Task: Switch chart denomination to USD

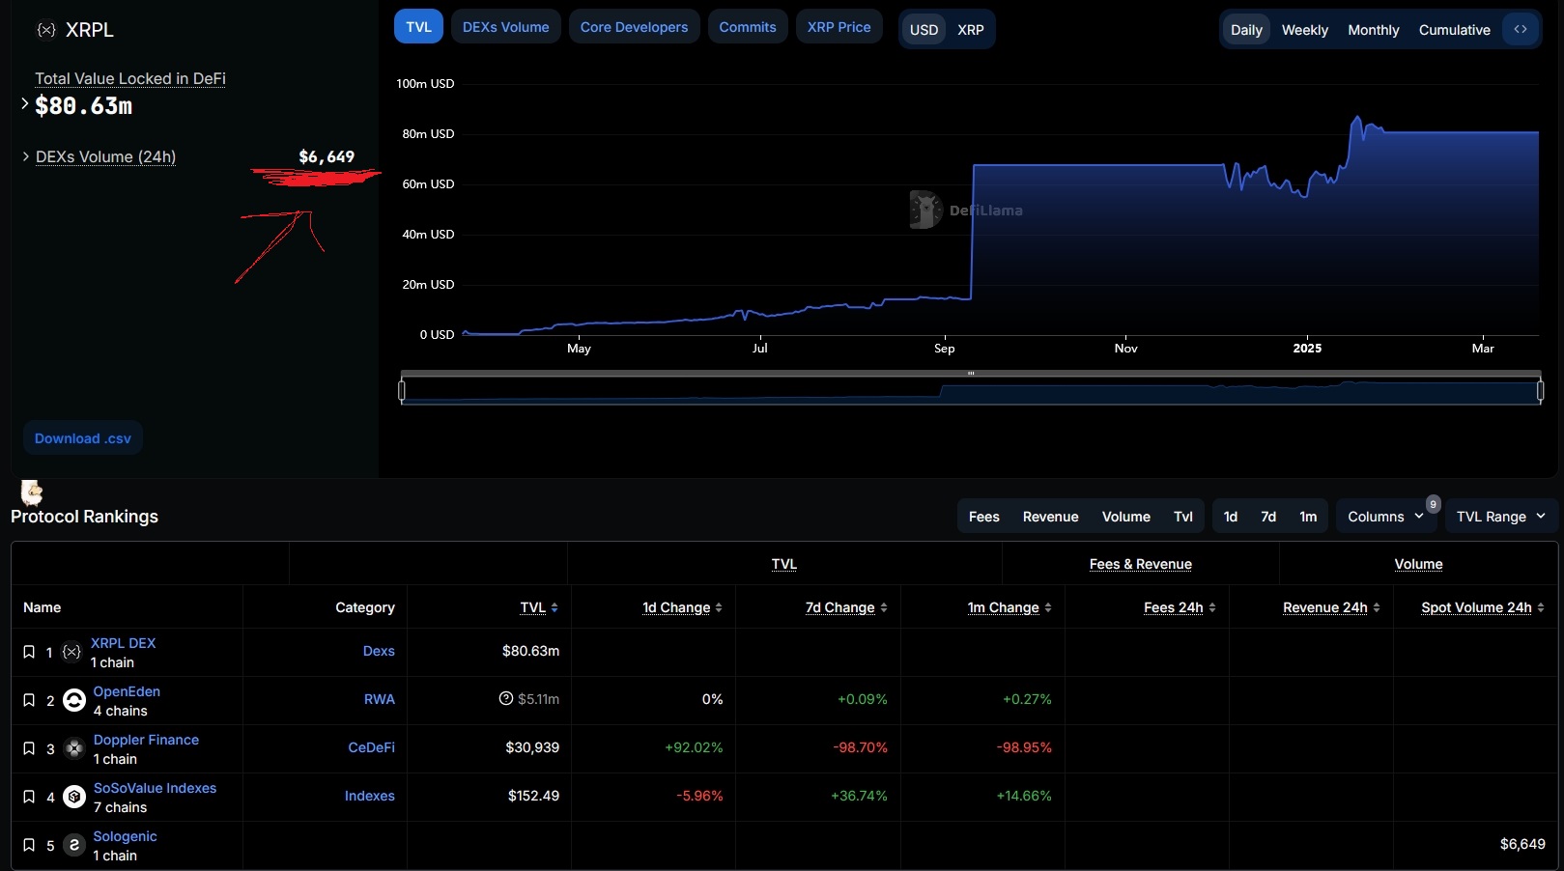Action: click(x=924, y=30)
